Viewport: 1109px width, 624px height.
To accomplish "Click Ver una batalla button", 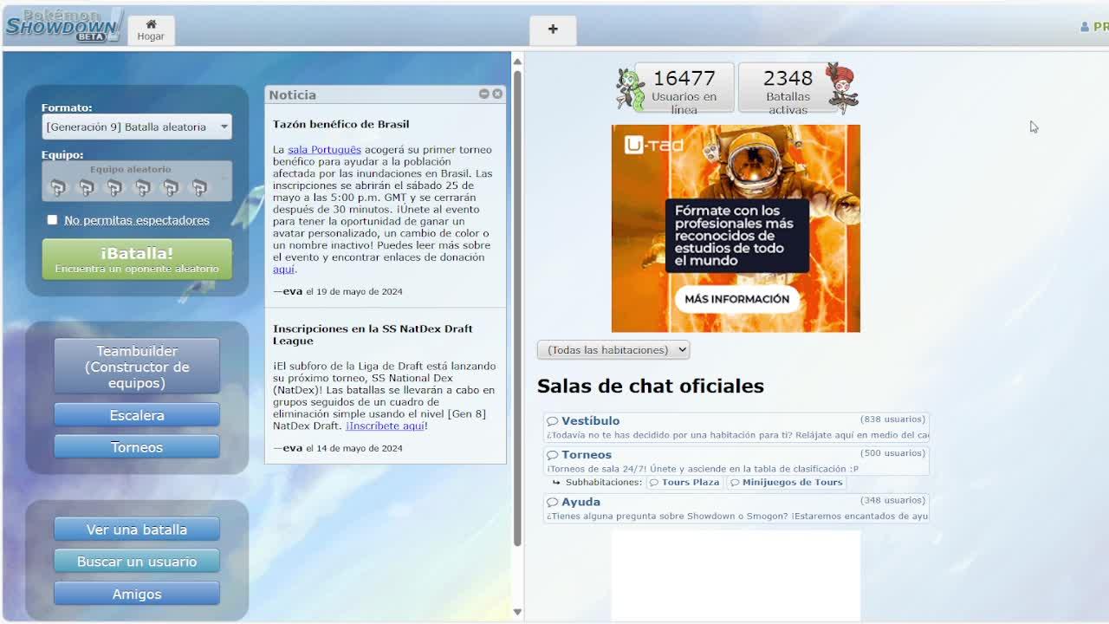I will 137,530.
